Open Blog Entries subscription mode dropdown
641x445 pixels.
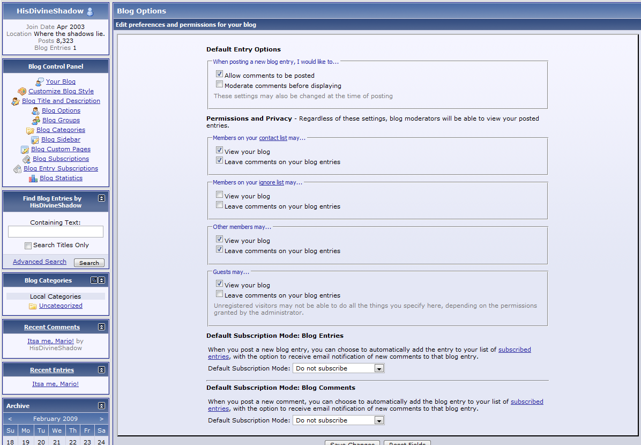click(379, 368)
